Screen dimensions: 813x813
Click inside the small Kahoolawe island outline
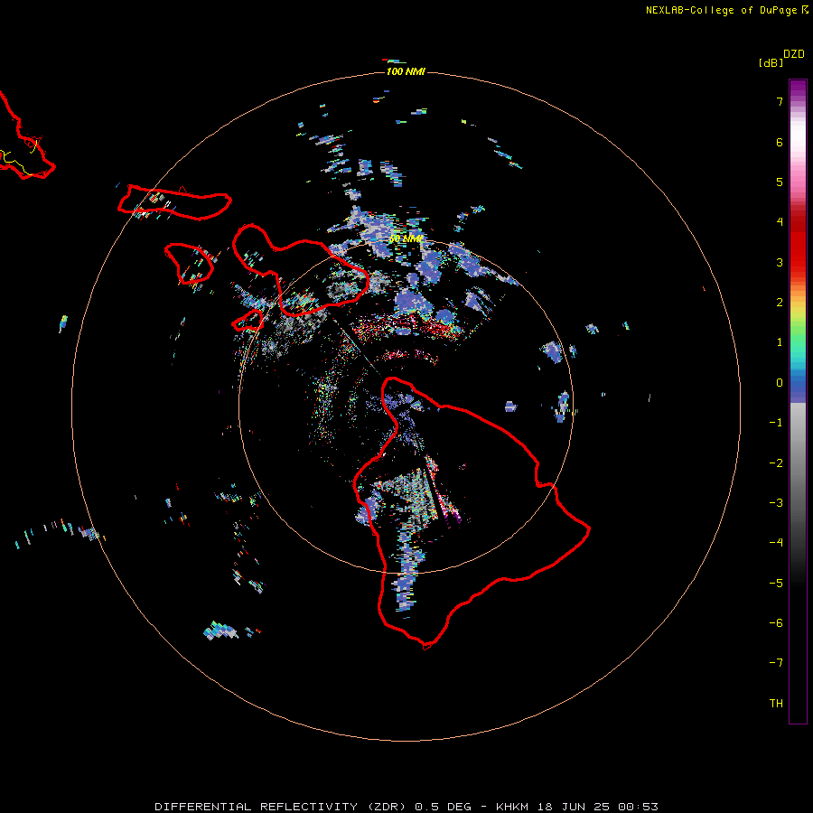tap(248, 322)
